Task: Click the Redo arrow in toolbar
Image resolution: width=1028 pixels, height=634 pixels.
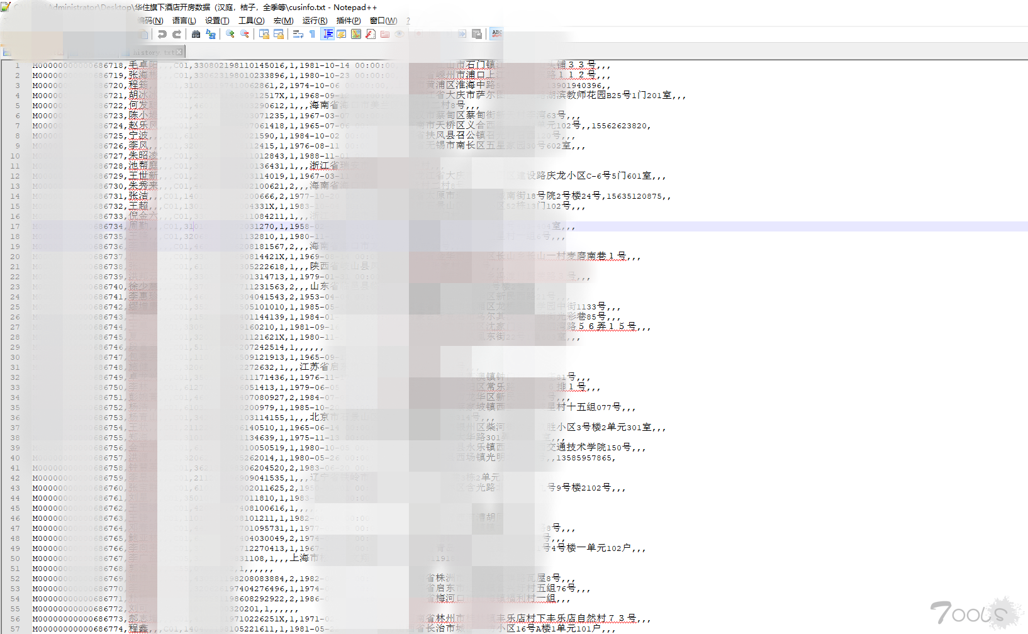Action: pyautogui.click(x=177, y=34)
